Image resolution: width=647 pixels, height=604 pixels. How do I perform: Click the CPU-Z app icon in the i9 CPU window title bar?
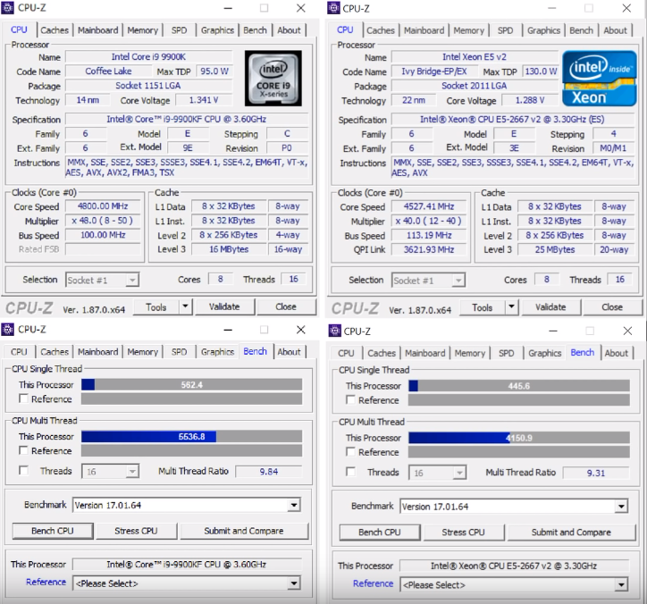tap(8, 8)
